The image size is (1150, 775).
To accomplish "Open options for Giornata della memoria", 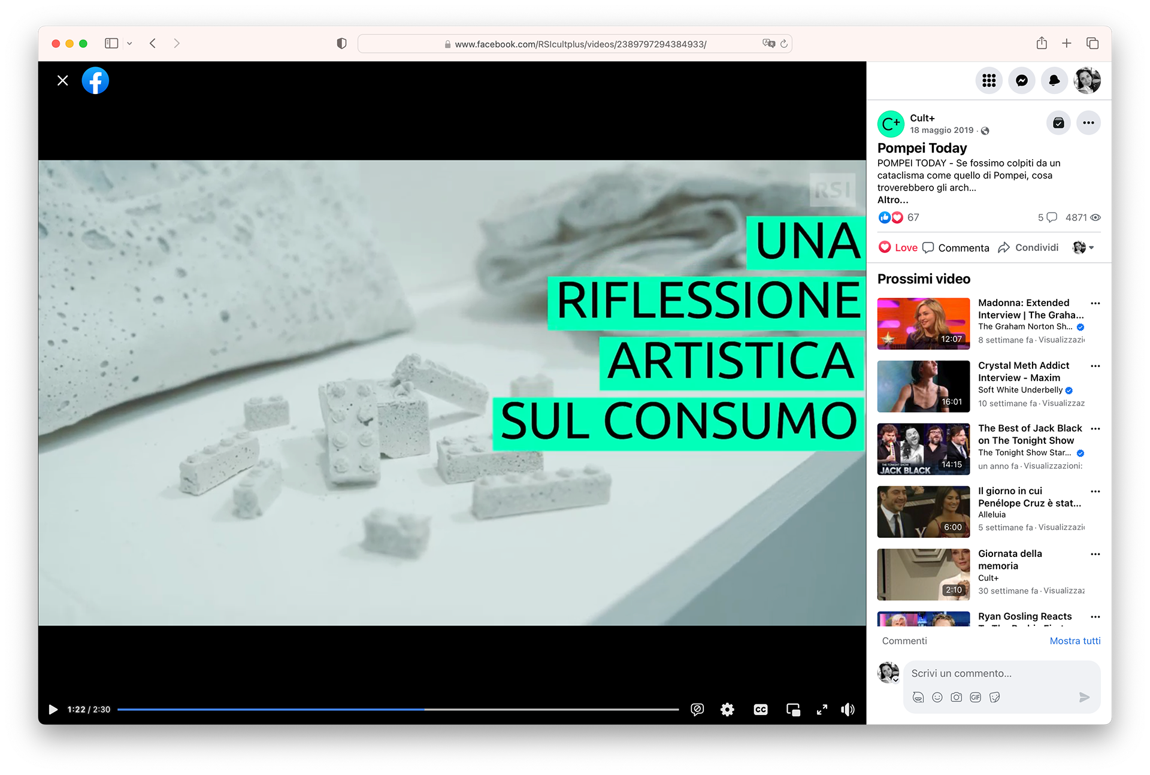I will (x=1095, y=554).
